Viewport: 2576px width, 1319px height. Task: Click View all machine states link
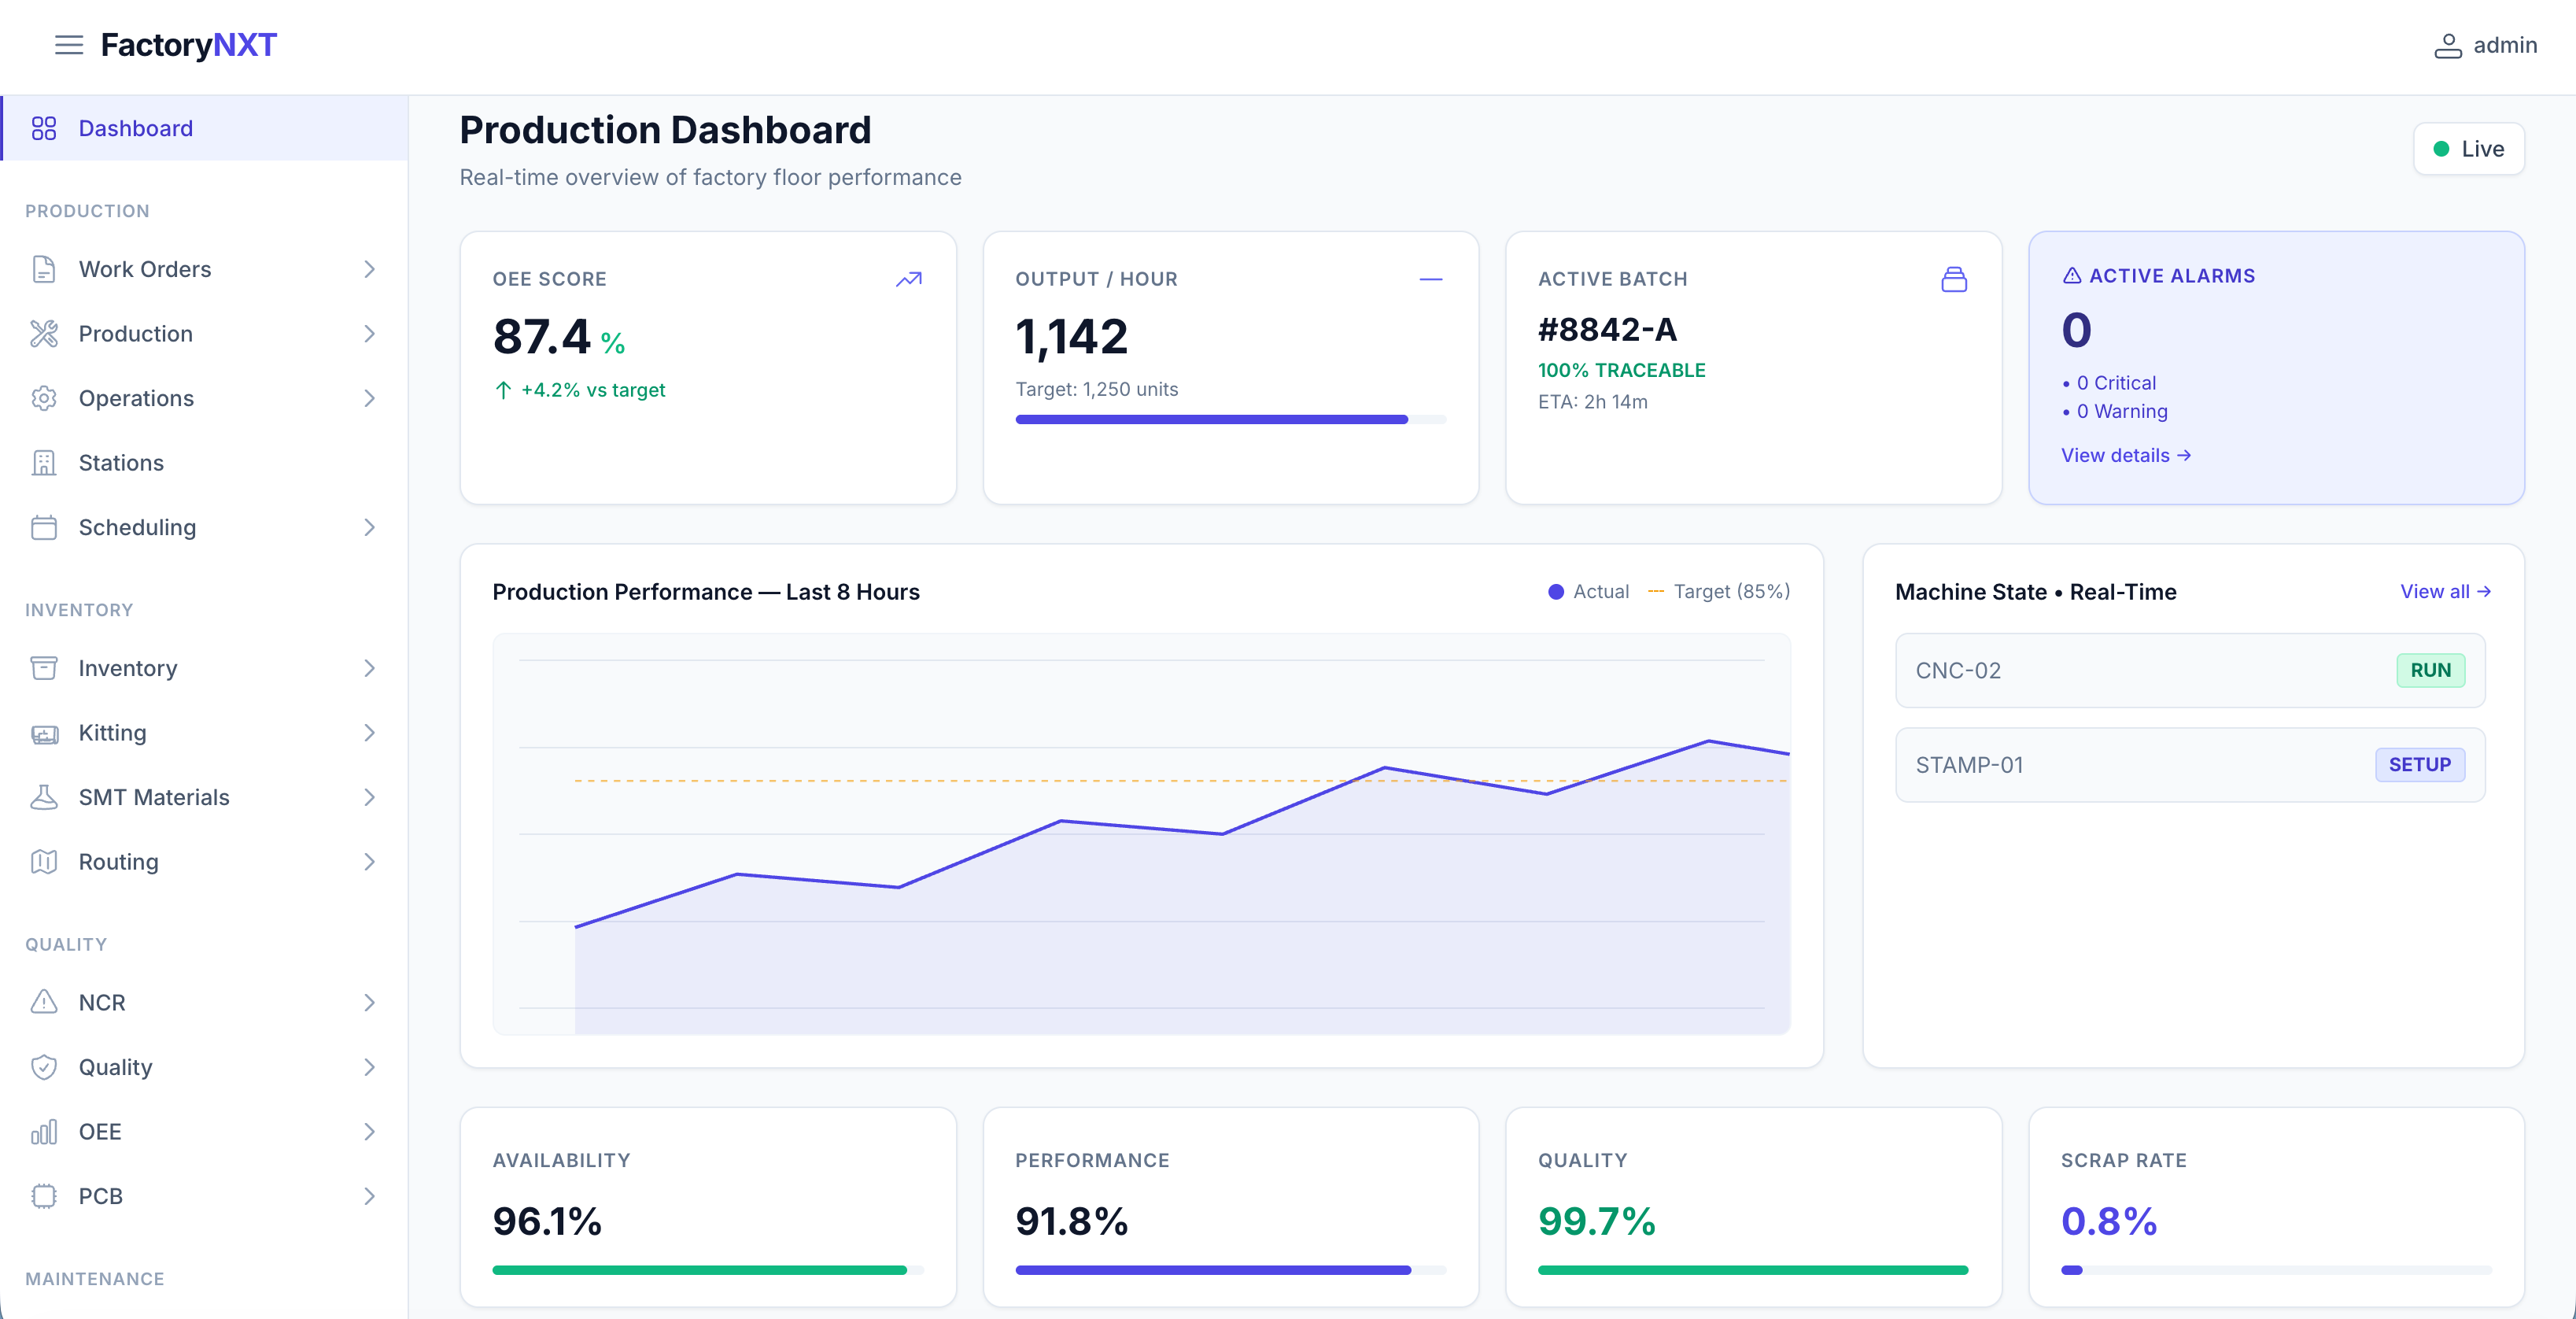point(2445,591)
